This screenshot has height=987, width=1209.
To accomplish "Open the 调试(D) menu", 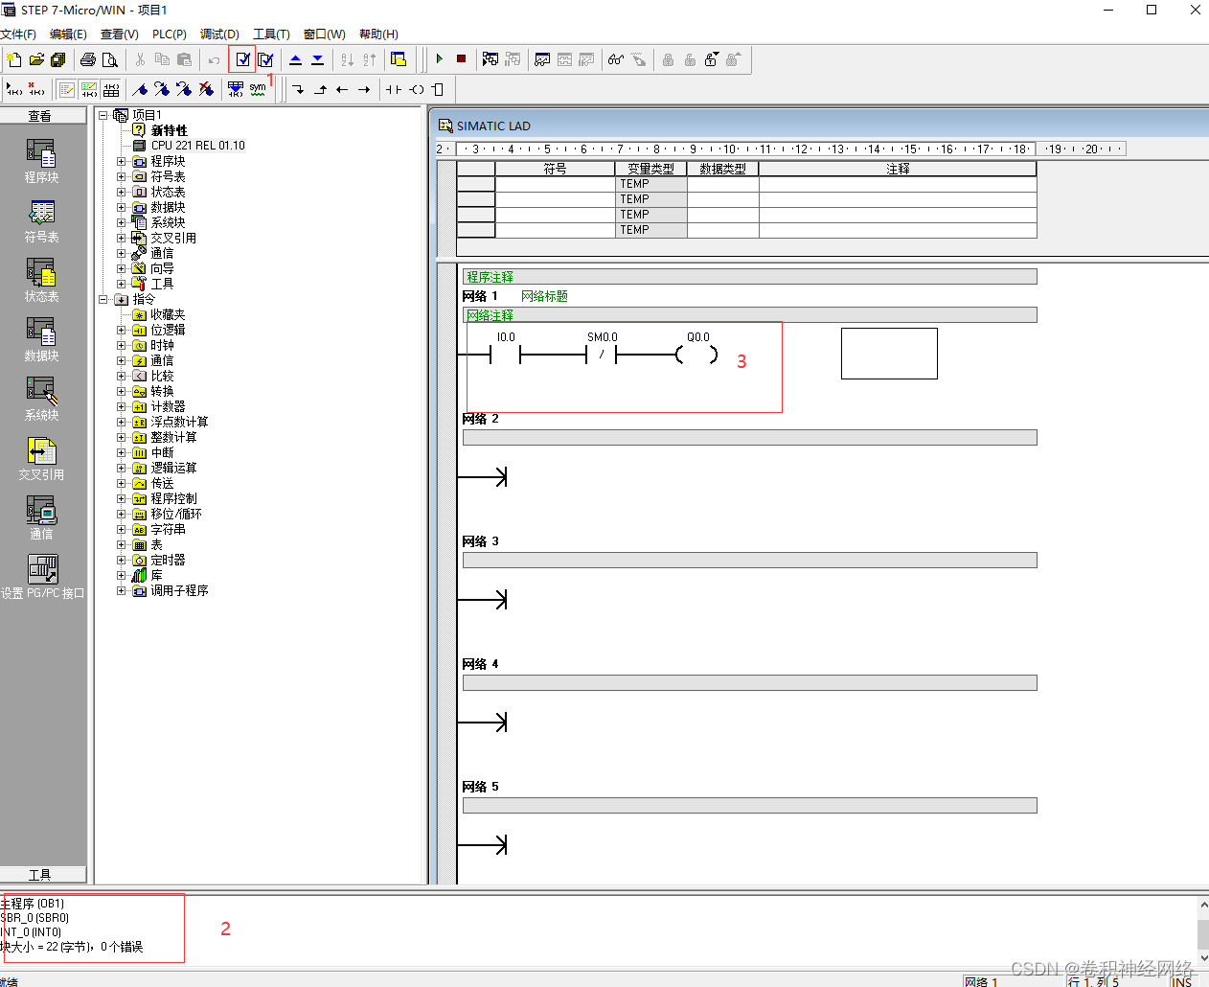I will click(219, 34).
